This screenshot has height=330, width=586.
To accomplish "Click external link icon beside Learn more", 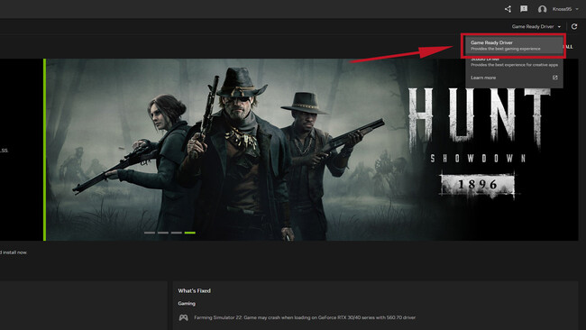I will click(x=555, y=78).
